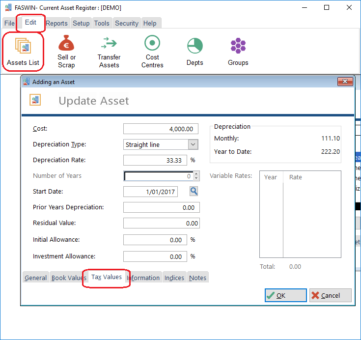Click the Residual Value field
The width and height of the screenshot is (361, 340).
click(162, 223)
